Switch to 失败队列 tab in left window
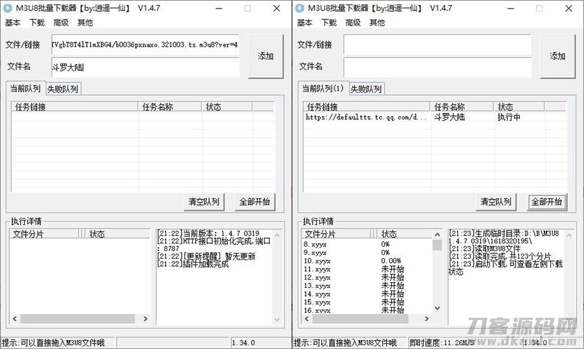The width and height of the screenshot is (584, 349). (x=62, y=89)
